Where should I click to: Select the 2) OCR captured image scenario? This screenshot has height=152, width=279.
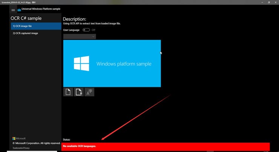pyautogui.click(x=36, y=33)
